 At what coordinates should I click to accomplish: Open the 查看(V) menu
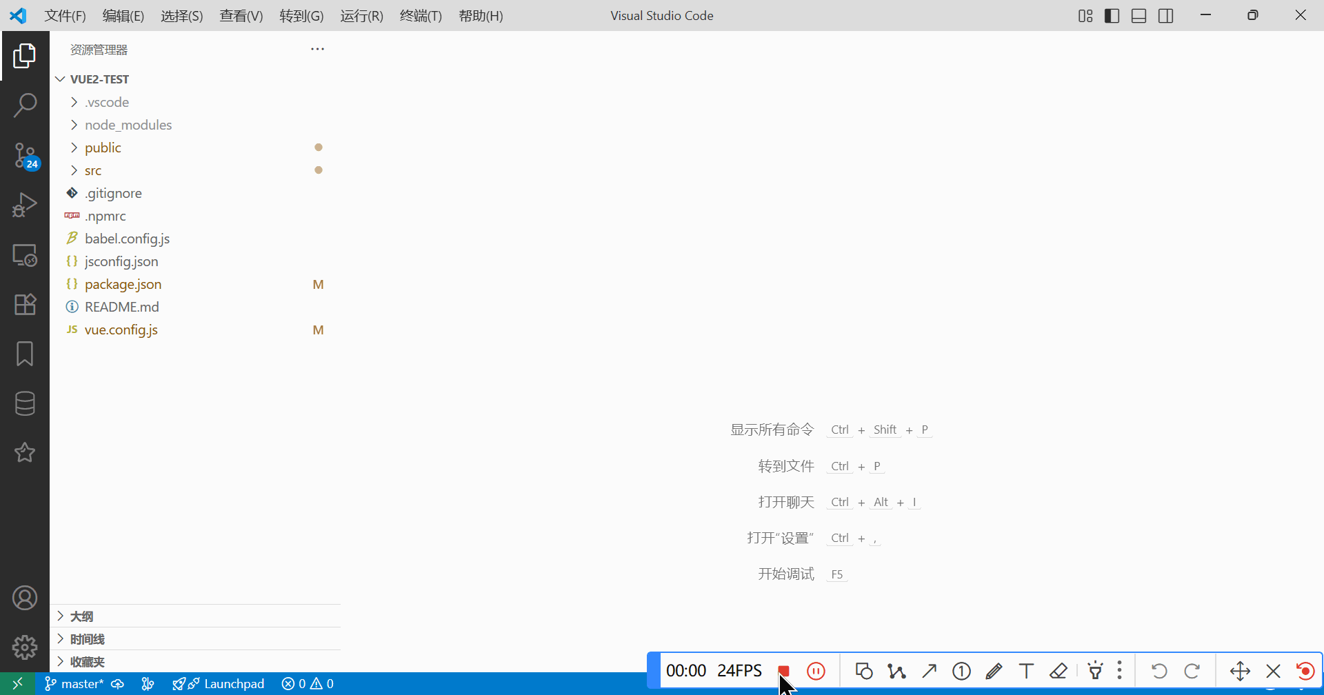coord(241,16)
